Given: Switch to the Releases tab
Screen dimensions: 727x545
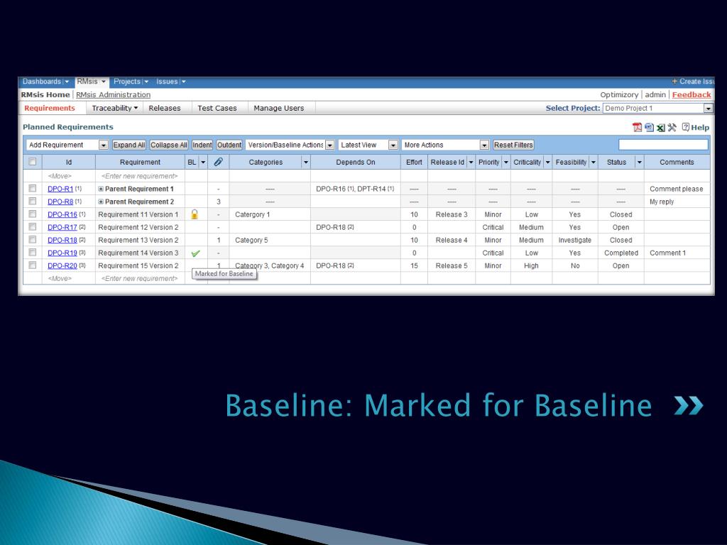Looking at the screenshot, I should [x=165, y=108].
